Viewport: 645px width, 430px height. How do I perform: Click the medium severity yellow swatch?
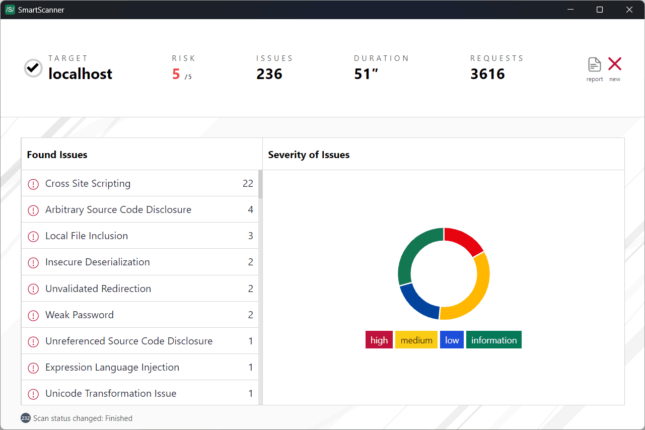point(416,339)
